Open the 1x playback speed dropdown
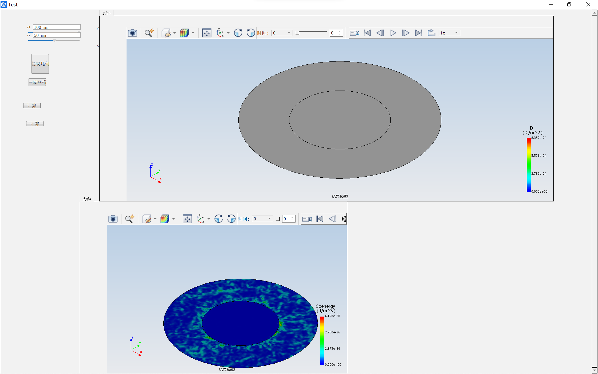Image resolution: width=598 pixels, height=374 pixels. coord(449,33)
